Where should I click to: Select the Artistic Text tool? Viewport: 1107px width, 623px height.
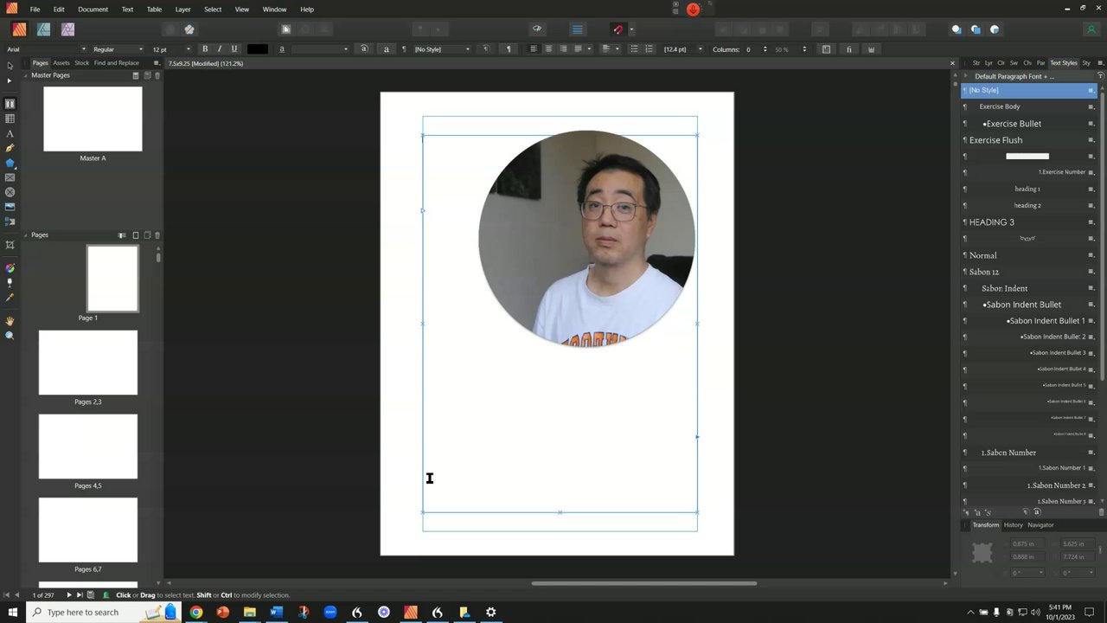click(x=10, y=133)
